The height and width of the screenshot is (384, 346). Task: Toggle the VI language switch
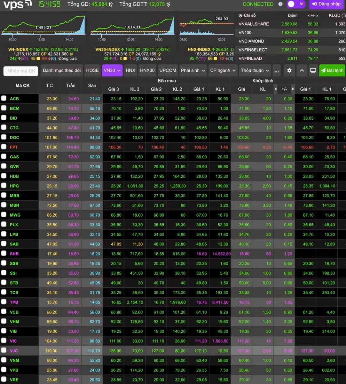click(x=296, y=4)
